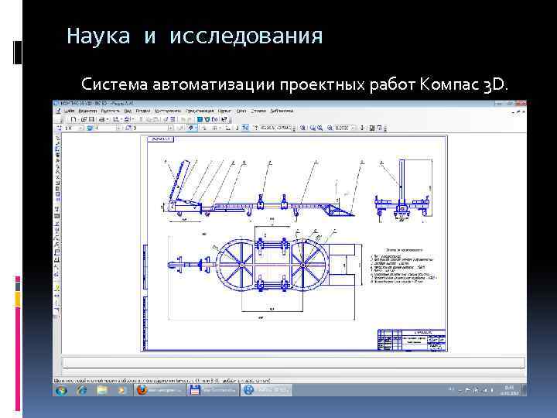This screenshot has height=418, width=557.
Task: Open the Библиотеки menu
Action: click(282, 111)
